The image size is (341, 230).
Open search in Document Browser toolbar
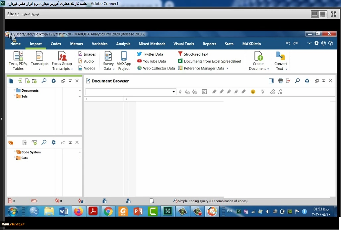[297, 81]
